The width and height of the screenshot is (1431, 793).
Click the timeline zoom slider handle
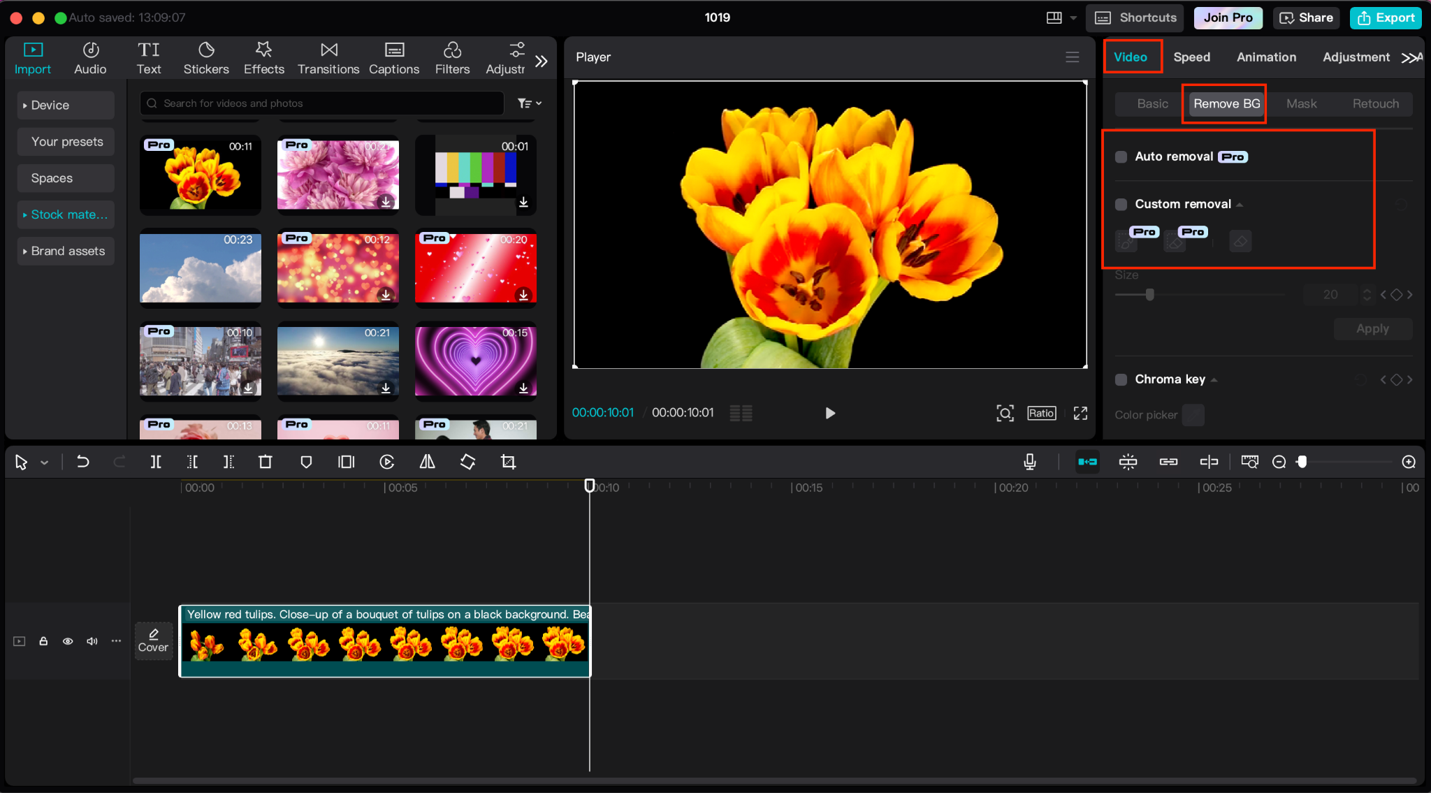(1302, 462)
